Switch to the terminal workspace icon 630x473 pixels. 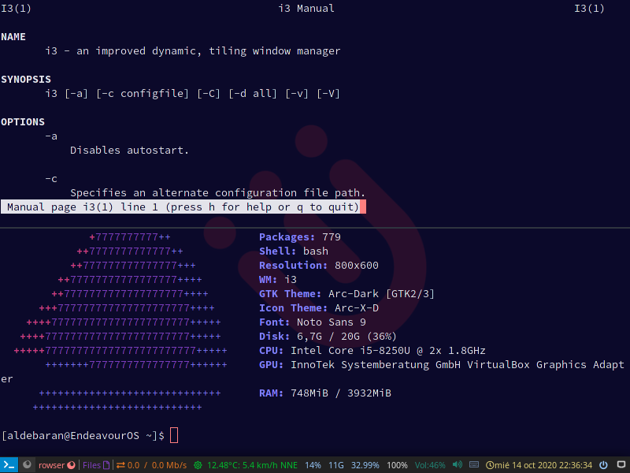click(x=9, y=465)
